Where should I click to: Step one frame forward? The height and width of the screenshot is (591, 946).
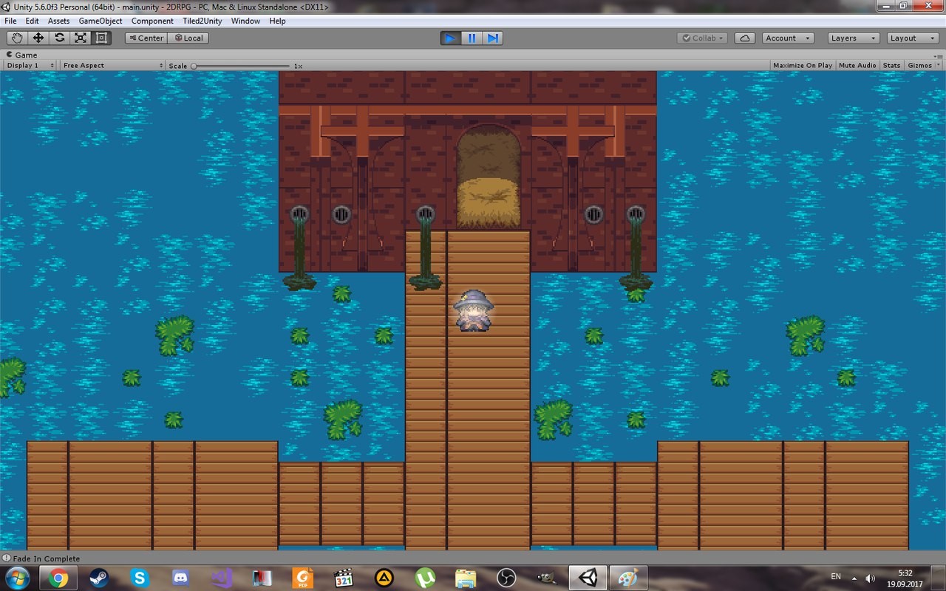coord(493,38)
